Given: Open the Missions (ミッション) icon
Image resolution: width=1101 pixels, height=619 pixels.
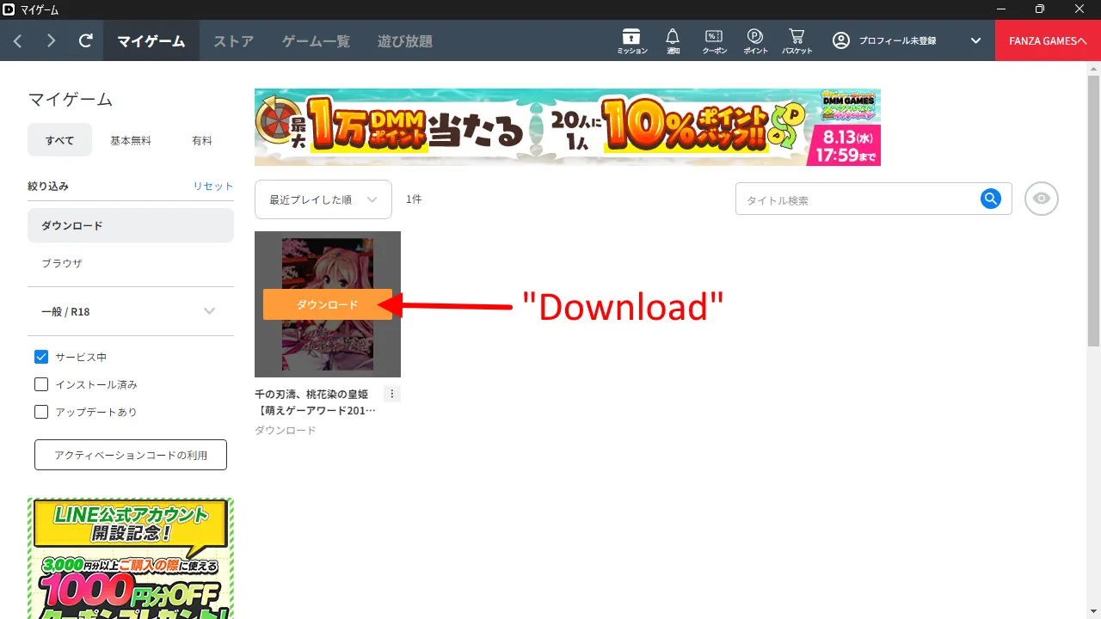Looking at the screenshot, I should [x=632, y=40].
